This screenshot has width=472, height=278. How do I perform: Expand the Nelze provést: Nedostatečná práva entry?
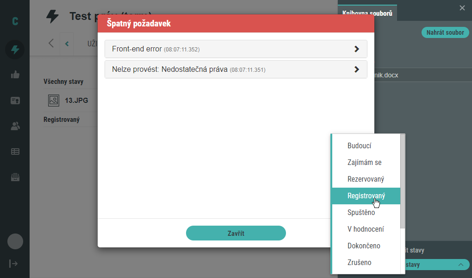[x=236, y=69]
